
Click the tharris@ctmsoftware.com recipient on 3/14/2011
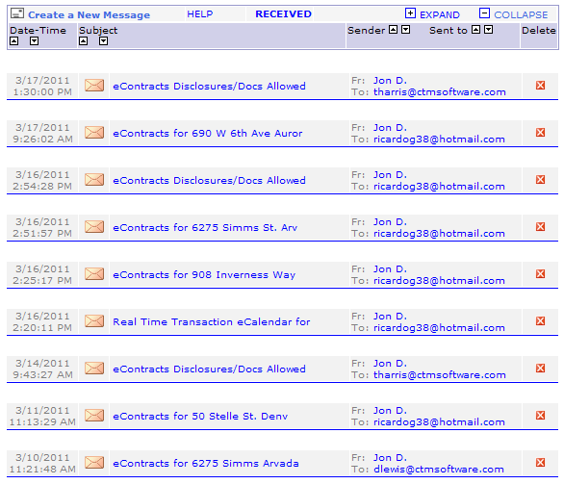point(440,374)
